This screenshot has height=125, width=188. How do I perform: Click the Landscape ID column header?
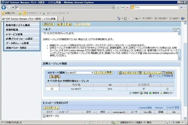tap(119, 112)
